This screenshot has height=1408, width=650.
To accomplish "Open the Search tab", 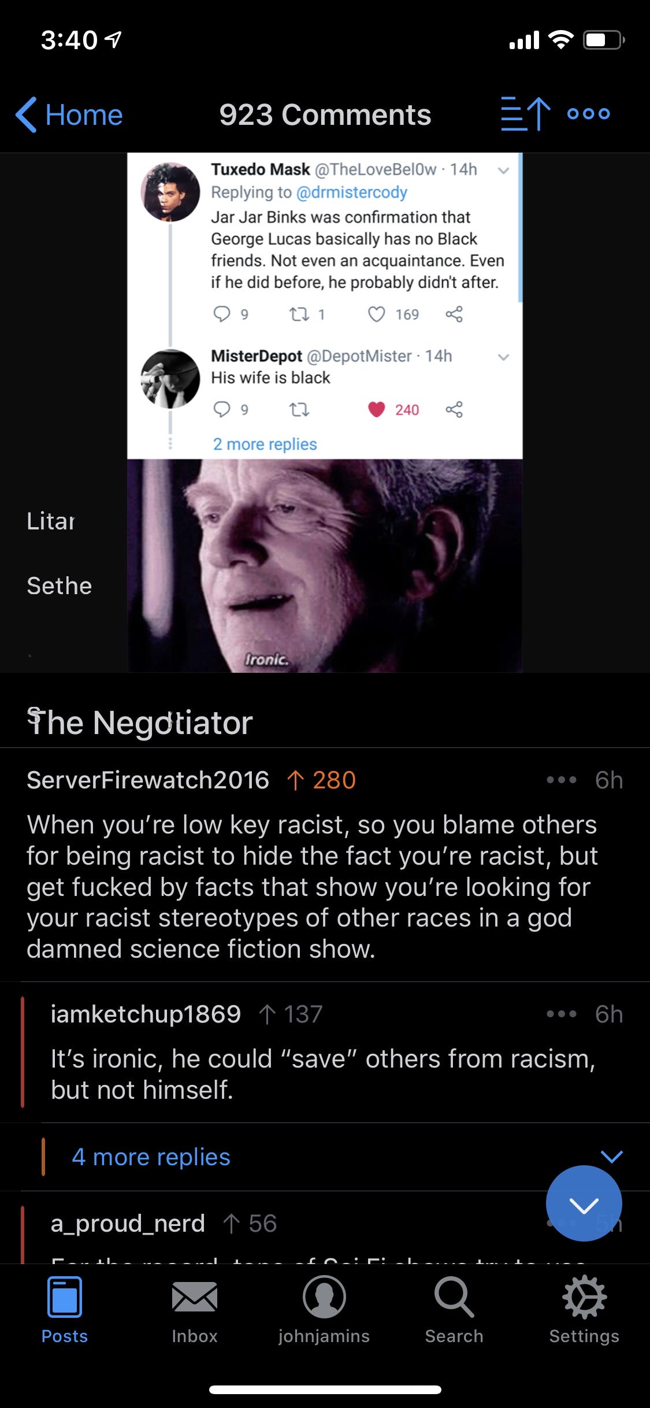I will [x=454, y=1311].
